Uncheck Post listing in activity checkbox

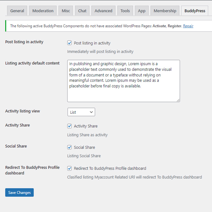(70, 43)
